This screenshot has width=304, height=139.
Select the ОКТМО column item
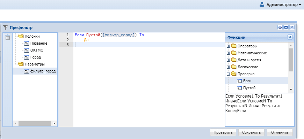point(37,50)
